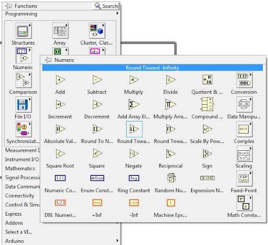Click the Random Number dice icon
Image resolution: width=268 pixels, height=245 pixels.
coord(171,178)
